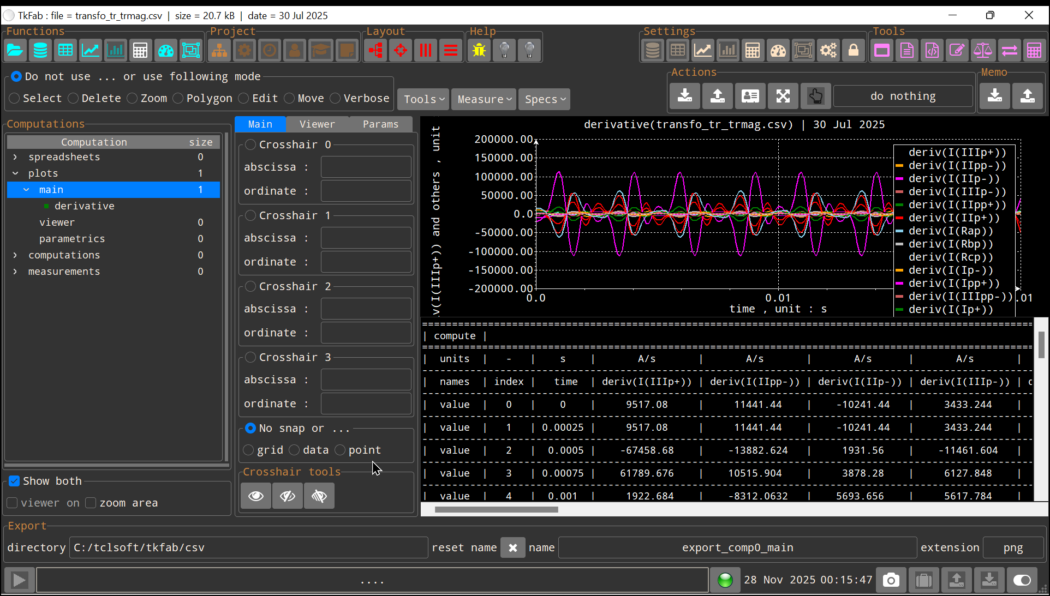This screenshot has width=1050, height=596.
Task: Click the horizontal scrollbar under data table
Action: click(496, 509)
